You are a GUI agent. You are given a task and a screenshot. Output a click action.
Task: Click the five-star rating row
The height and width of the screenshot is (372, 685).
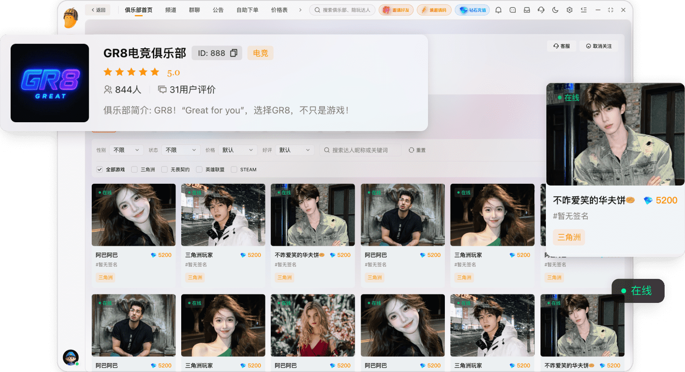[x=131, y=72]
